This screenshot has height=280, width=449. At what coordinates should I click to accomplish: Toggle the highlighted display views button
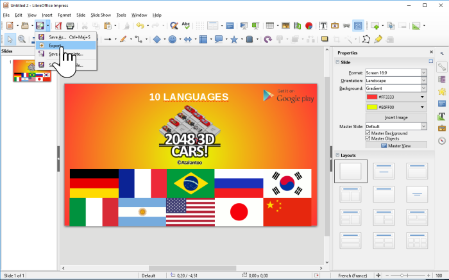point(358,26)
